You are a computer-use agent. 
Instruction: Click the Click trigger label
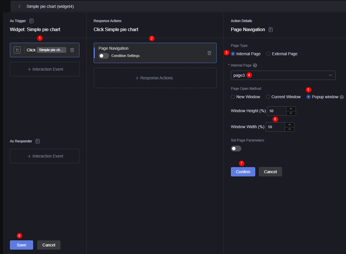click(31, 50)
